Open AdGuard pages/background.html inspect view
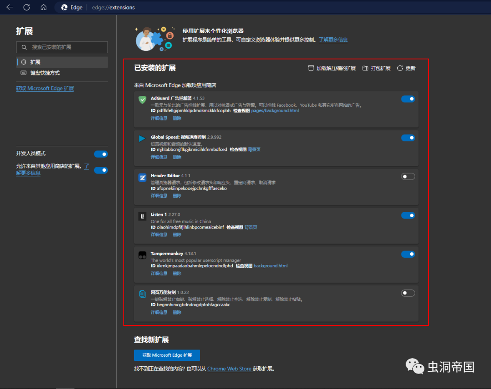Image resolution: width=491 pixels, height=389 pixels. coord(275,110)
